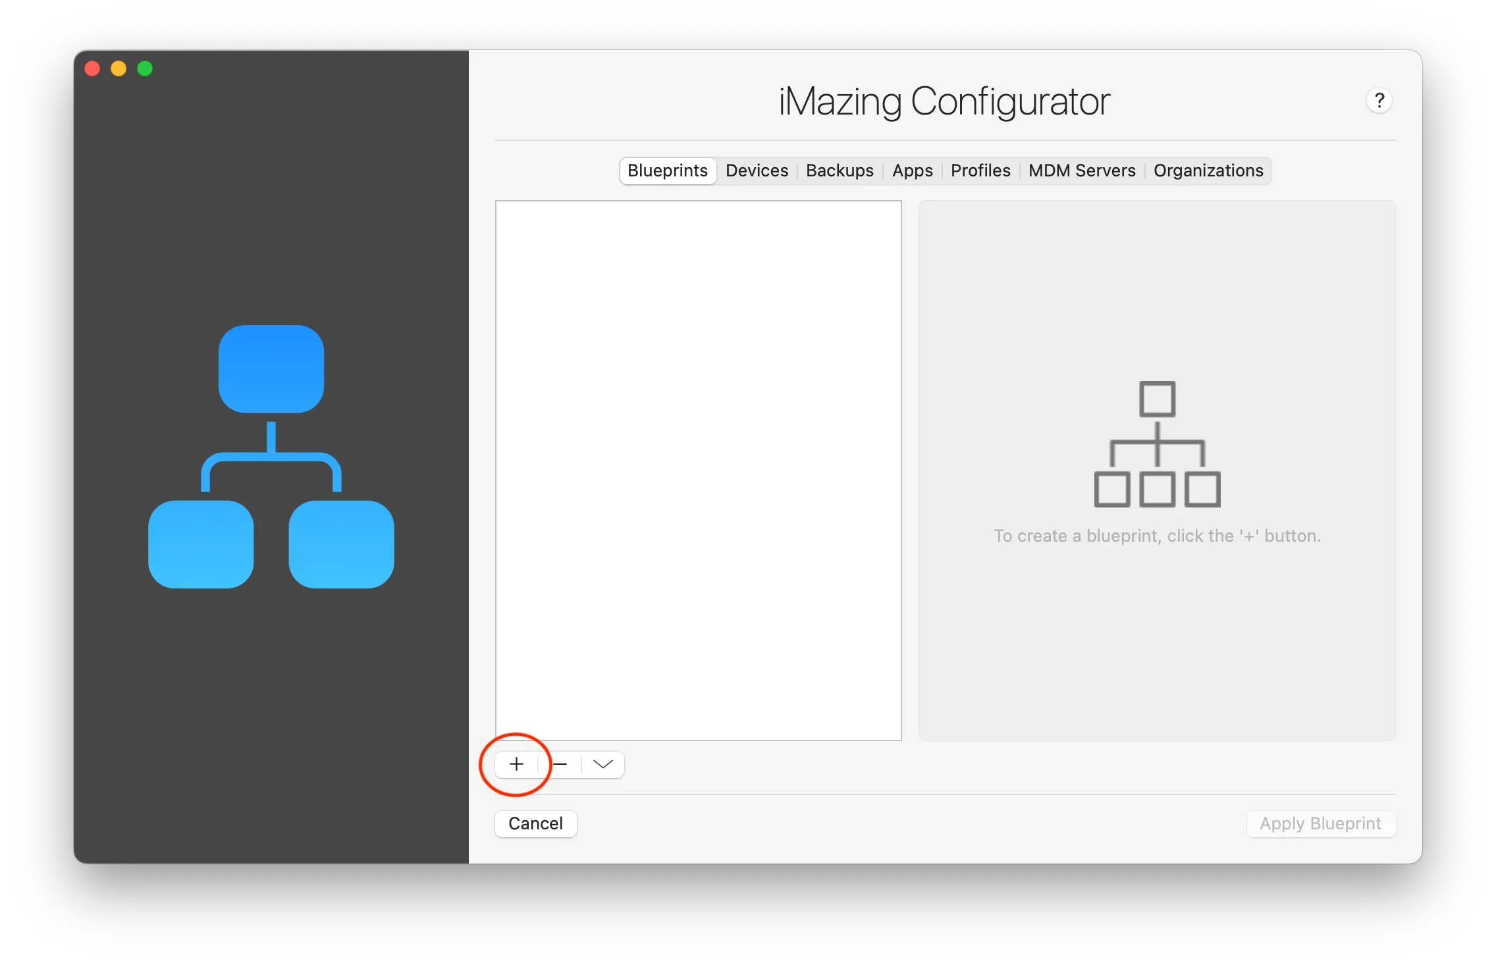The width and height of the screenshot is (1496, 961).
Task: Expand the chevron actions menu below list
Action: click(x=602, y=764)
